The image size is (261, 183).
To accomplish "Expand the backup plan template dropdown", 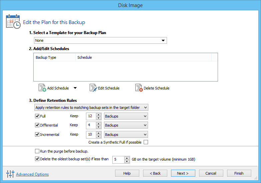I will [163, 40].
